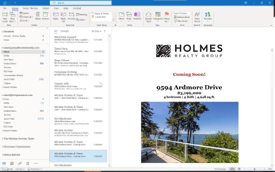Screen dimensions: 275x172
Task: Toggle Unread/Read status
Action: pos(148,17)
